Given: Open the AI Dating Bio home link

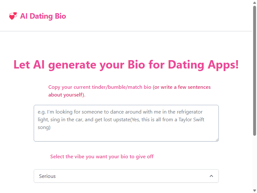Looking at the screenshot, I should click(x=37, y=16).
